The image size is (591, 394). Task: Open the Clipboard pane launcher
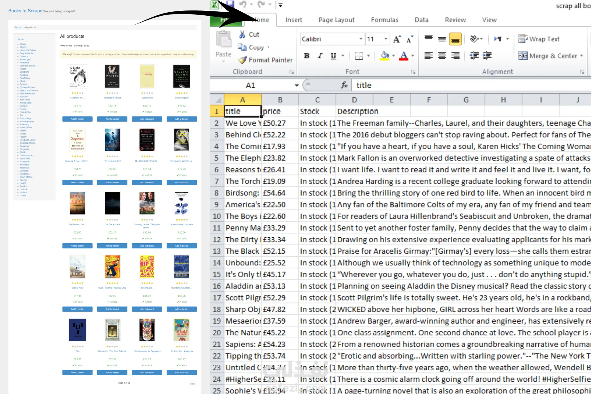coord(291,72)
